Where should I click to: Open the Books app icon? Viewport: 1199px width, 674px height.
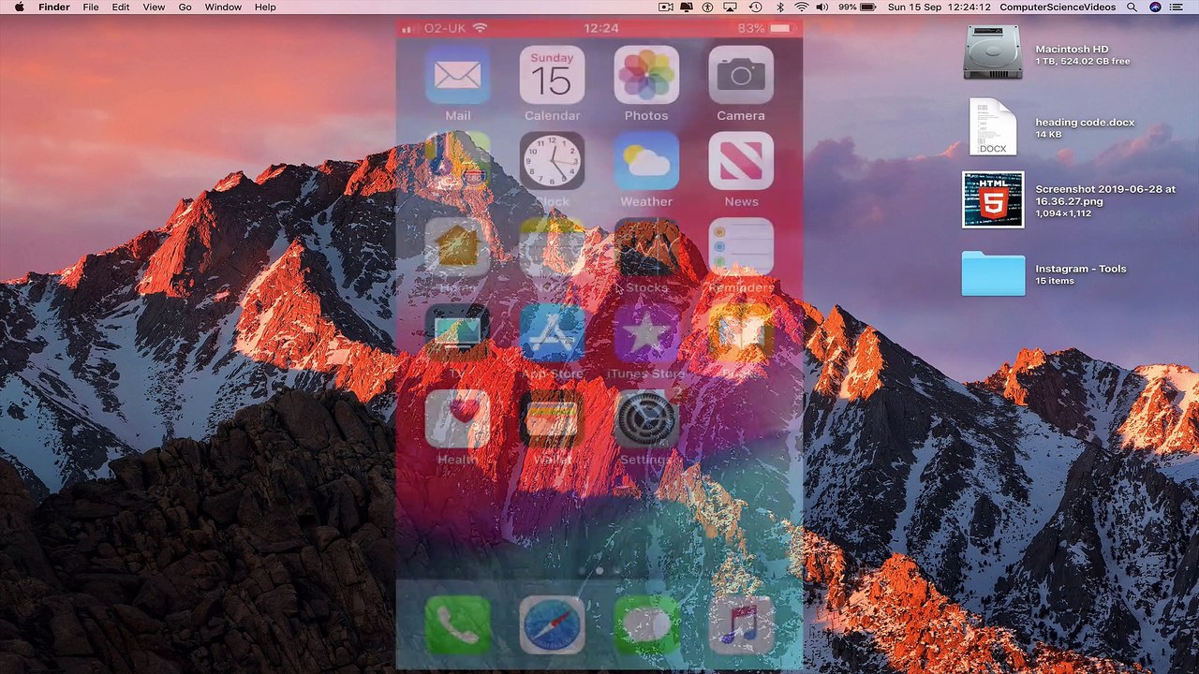click(x=741, y=333)
